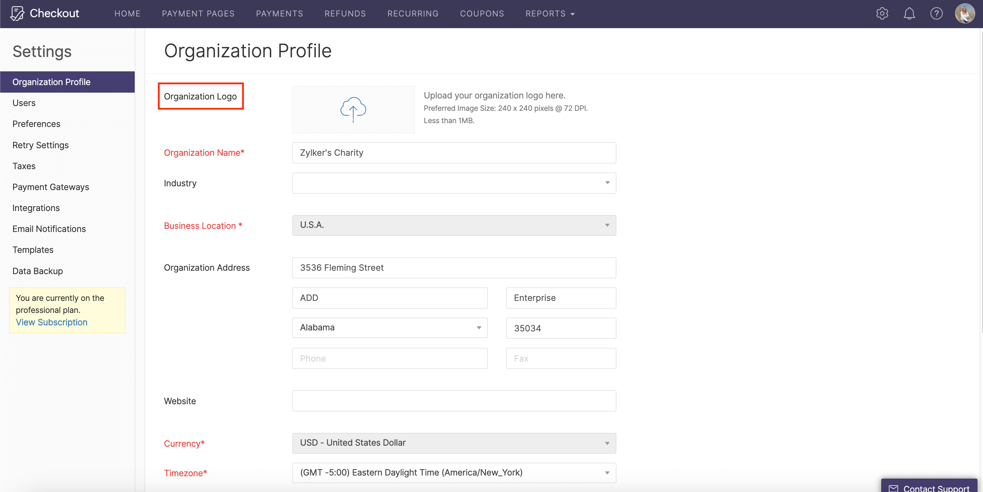The height and width of the screenshot is (492, 983).
Task: Open the notifications bell icon
Action: (909, 14)
